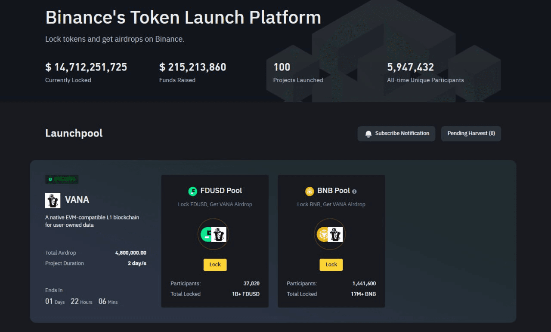Open Pending Harvest (0)
Viewport: 551px width, 332px height.
tap(471, 134)
